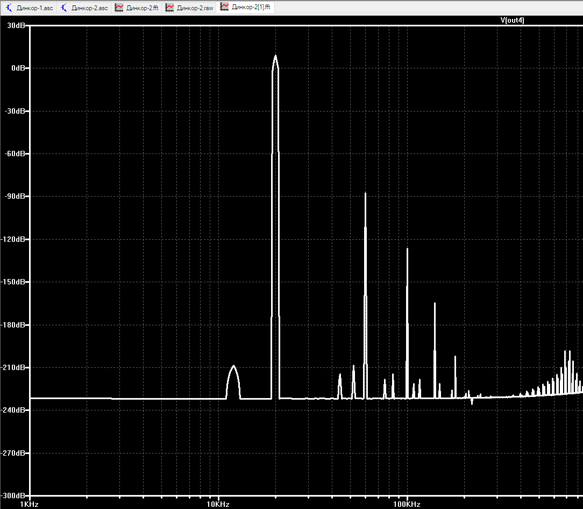Image resolution: width=583 pixels, height=509 pixels.
Task: Click the 10KHz horizontal axis label
Action: [x=218, y=505]
